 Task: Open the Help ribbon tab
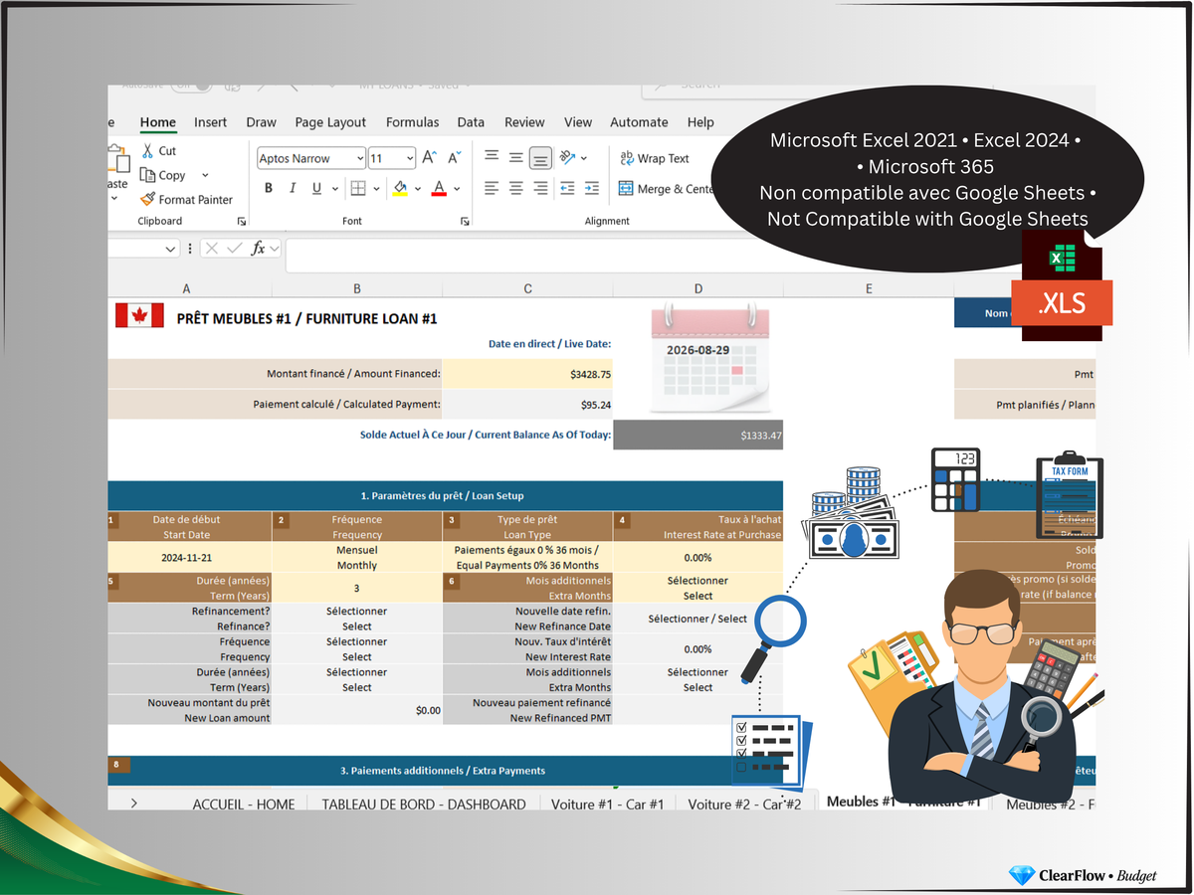pos(700,122)
